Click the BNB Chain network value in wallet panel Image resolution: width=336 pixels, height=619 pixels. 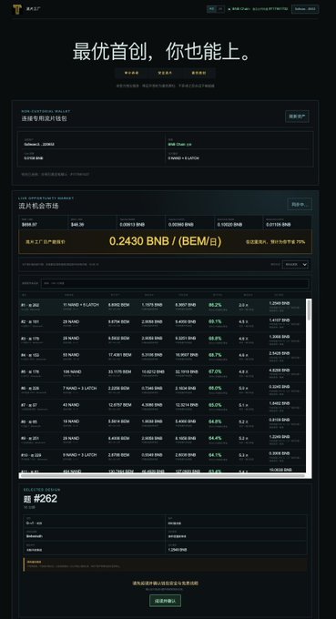tap(179, 144)
